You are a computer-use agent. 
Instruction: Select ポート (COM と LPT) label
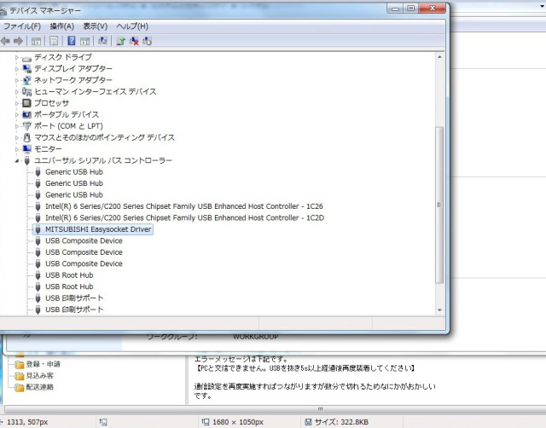(68, 126)
